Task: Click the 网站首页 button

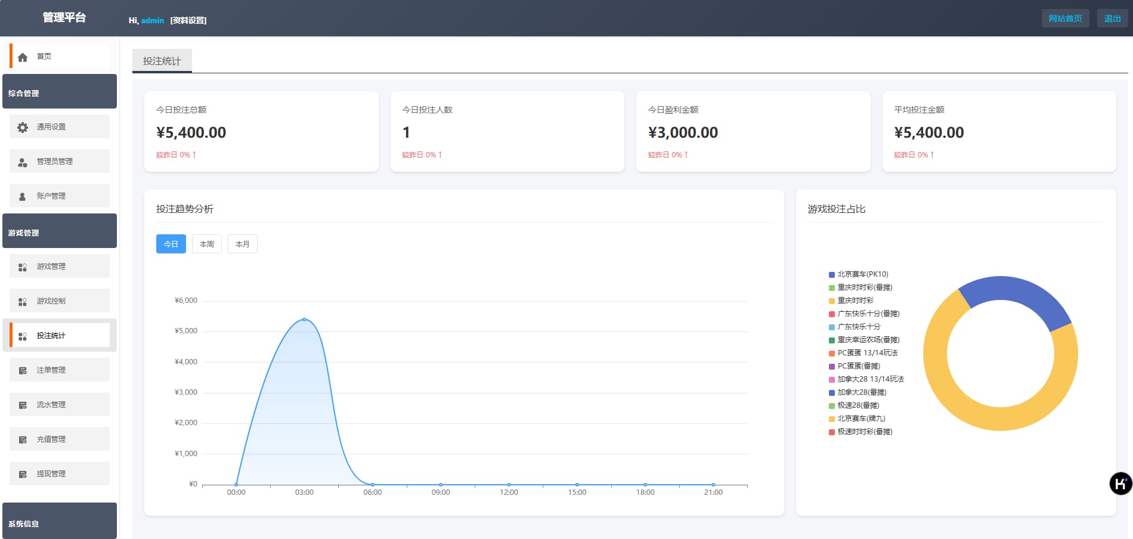Action: (x=1065, y=18)
